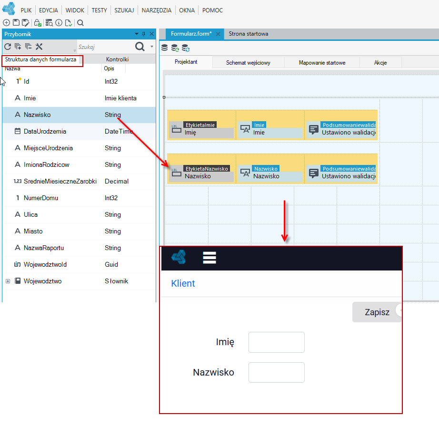Click the Przybornik search magnifier button
The width and height of the screenshot is (439, 425).
tap(140, 47)
